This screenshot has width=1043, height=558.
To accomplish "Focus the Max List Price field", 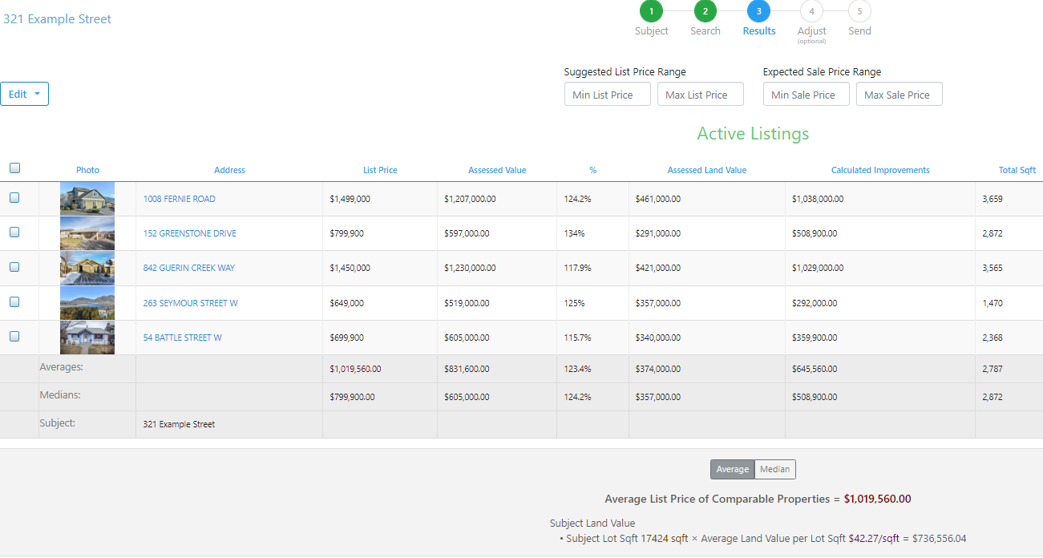I will (701, 95).
